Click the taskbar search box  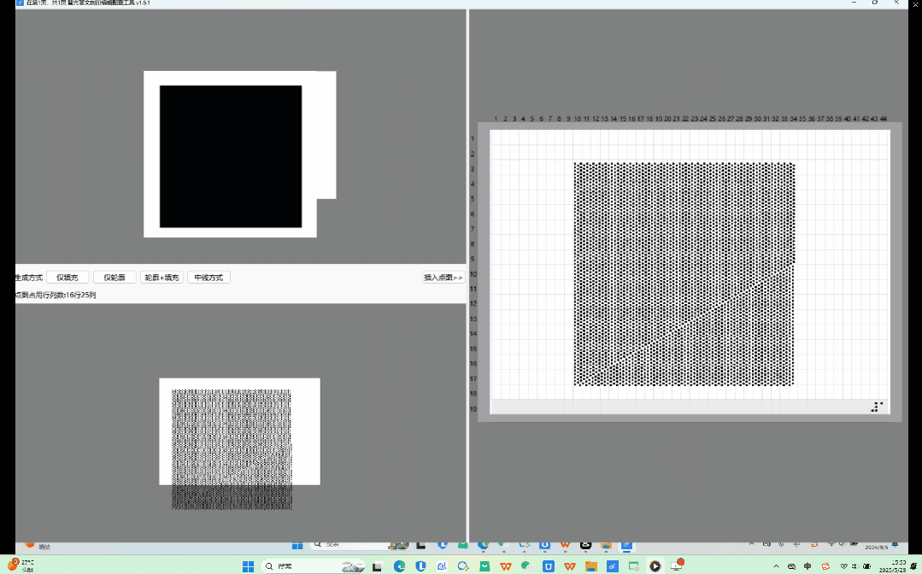click(314, 566)
